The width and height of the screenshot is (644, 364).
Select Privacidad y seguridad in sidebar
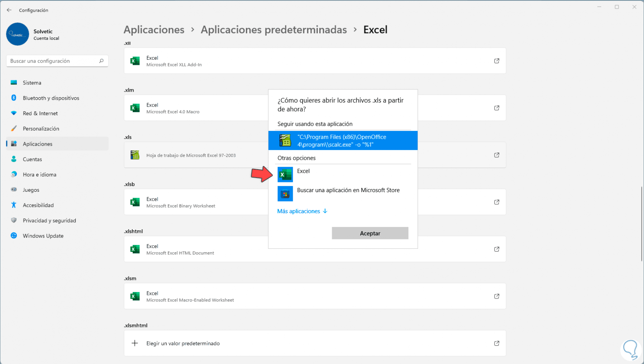click(49, 221)
